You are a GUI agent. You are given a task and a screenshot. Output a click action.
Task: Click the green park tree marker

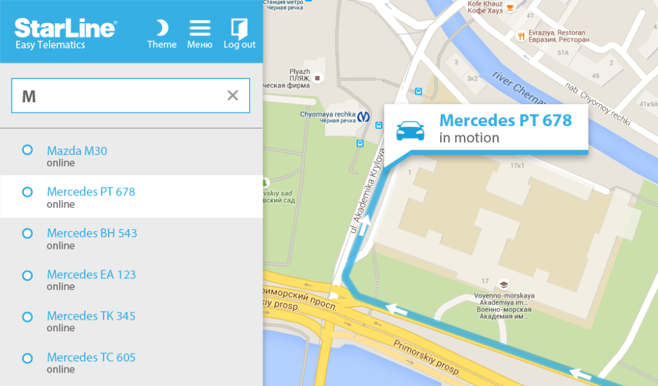tap(265, 183)
